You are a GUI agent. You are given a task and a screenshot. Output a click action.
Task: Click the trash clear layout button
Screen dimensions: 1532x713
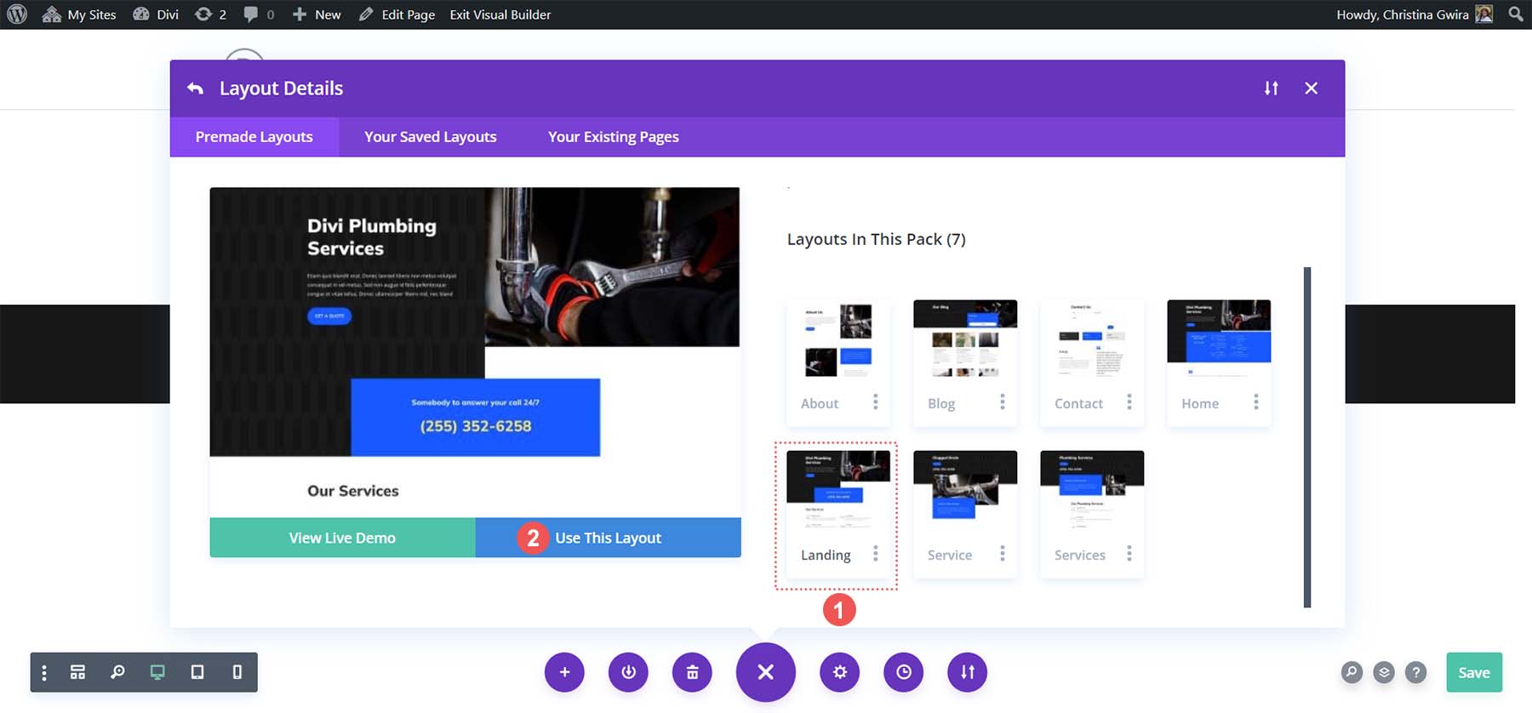coord(692,672)
